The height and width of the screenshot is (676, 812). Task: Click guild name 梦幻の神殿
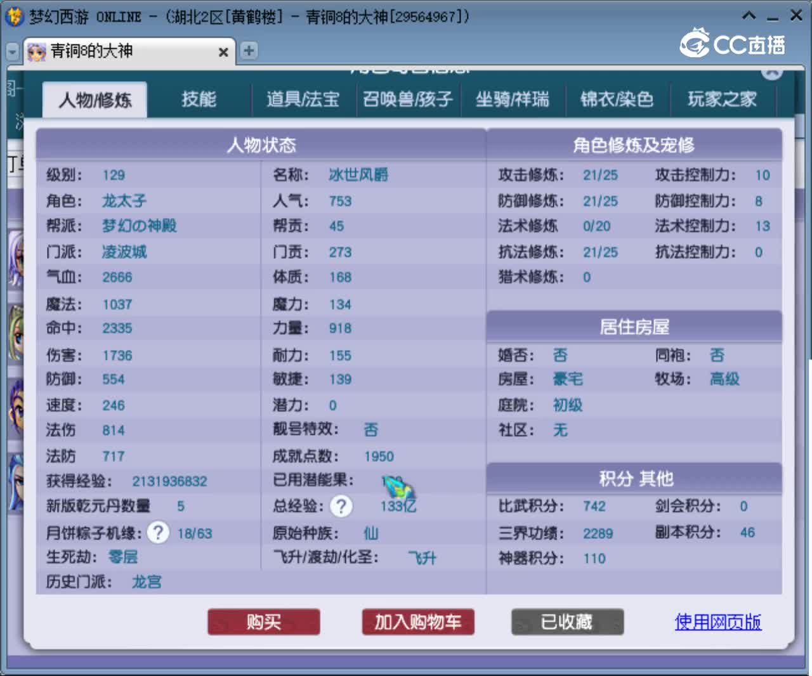point(140,226)
